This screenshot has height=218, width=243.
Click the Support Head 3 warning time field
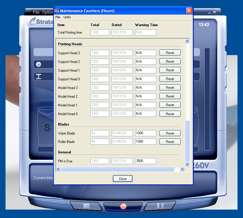[x=146, y=53]
